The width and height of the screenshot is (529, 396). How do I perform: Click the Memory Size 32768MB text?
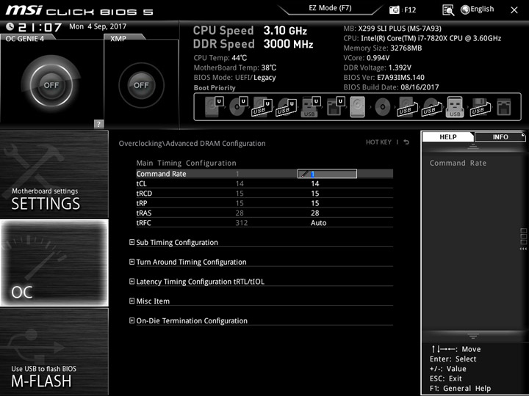point(383,48)
